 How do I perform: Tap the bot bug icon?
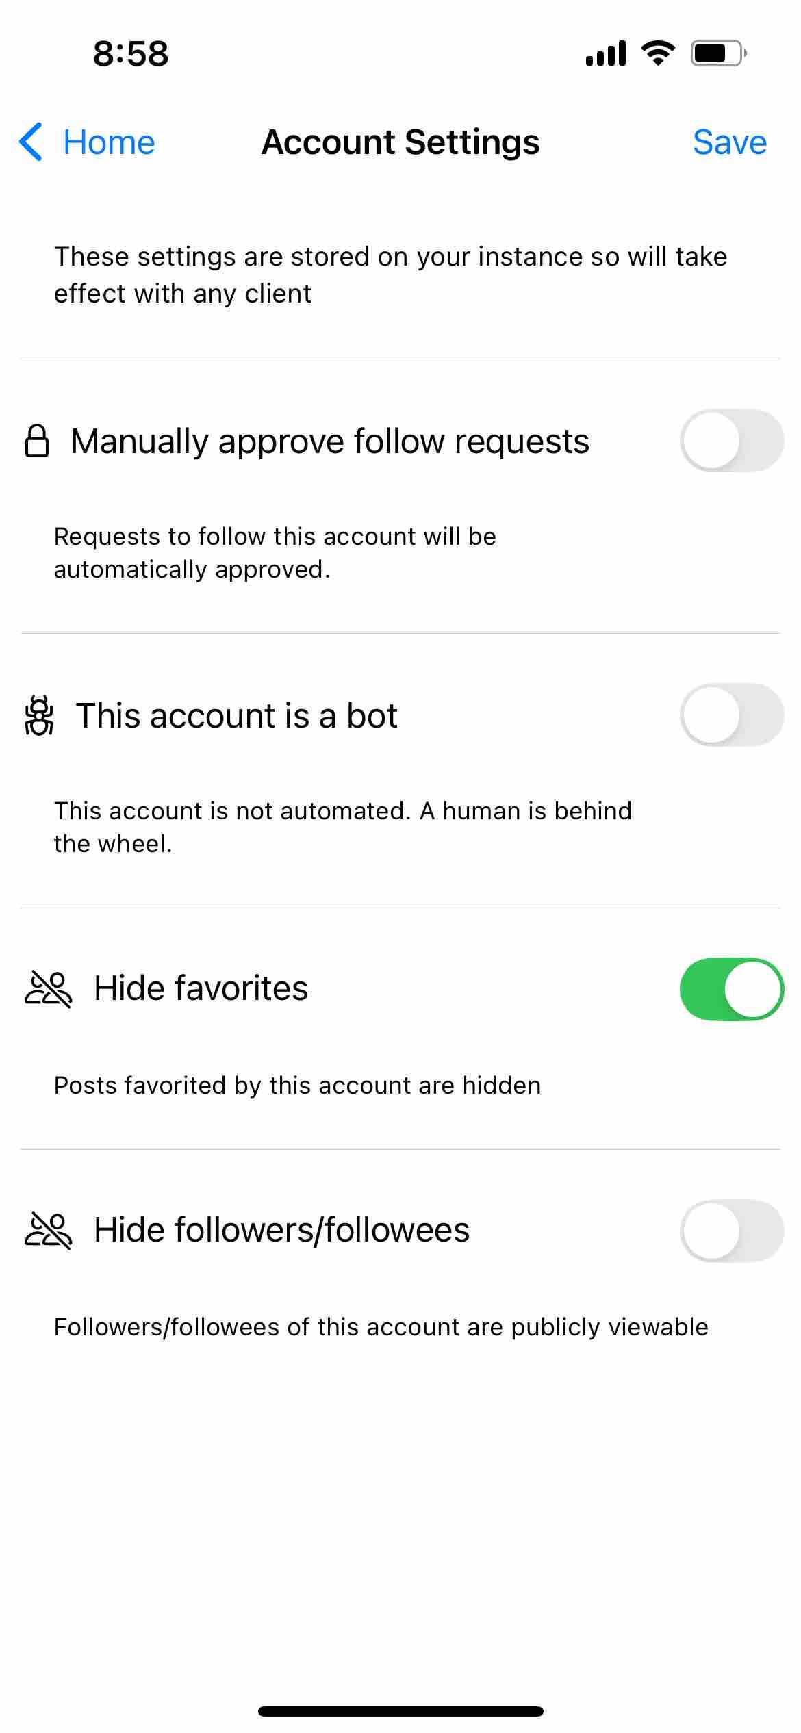click(x=39, y=715)
